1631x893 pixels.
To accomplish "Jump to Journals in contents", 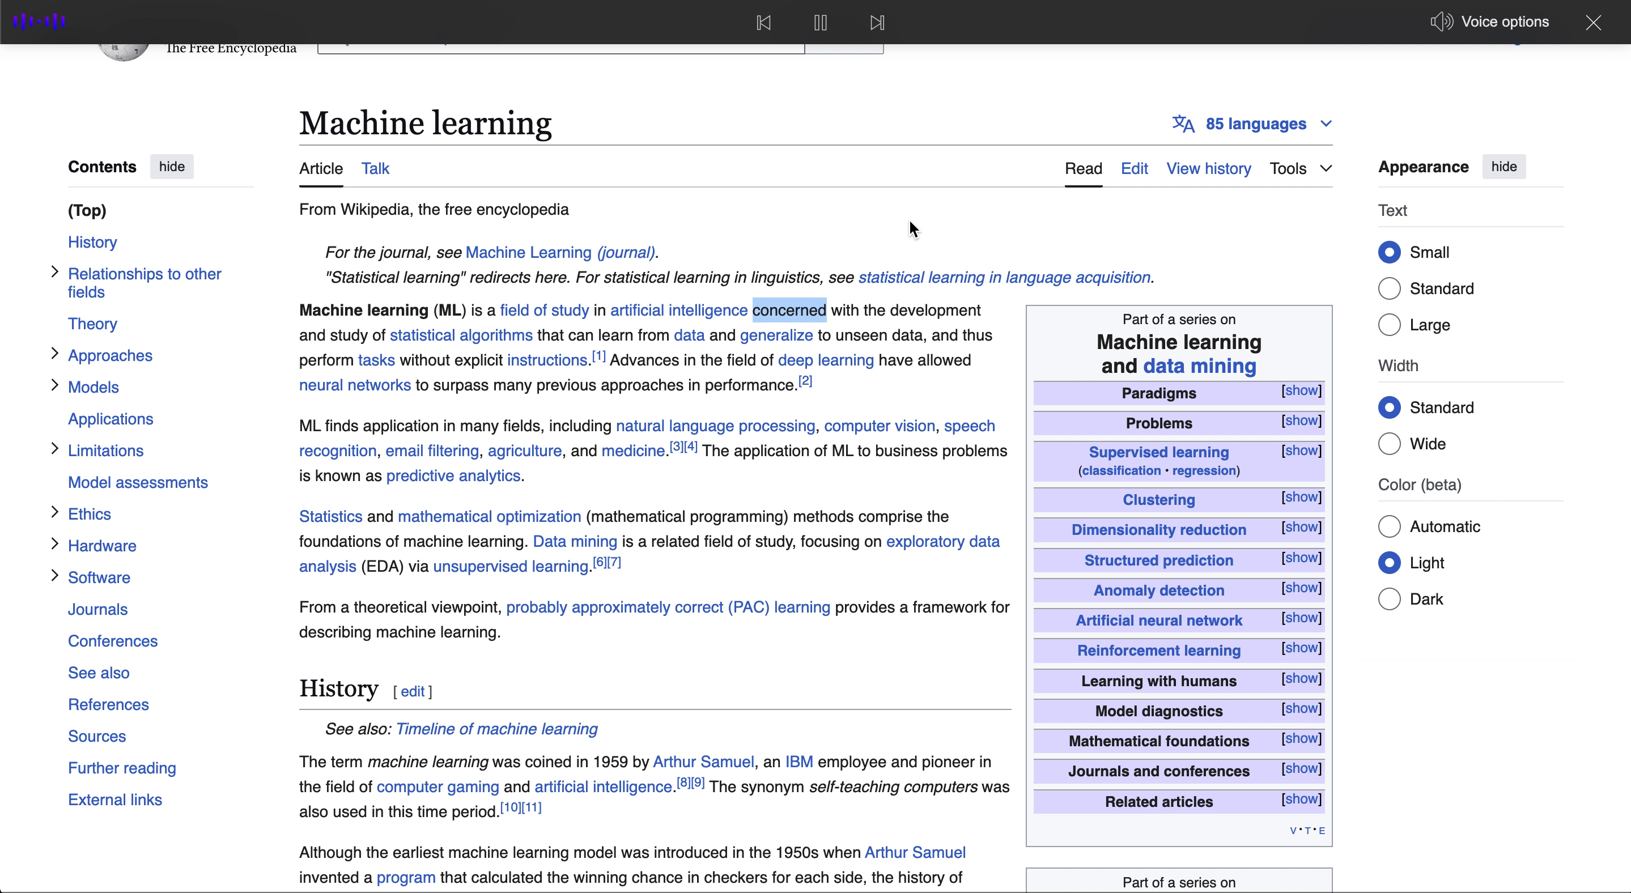I will point(97,610).
